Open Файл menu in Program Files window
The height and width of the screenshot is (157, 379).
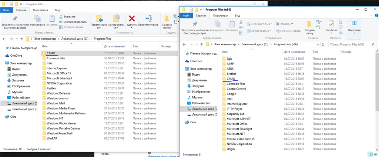click(6, 10)
